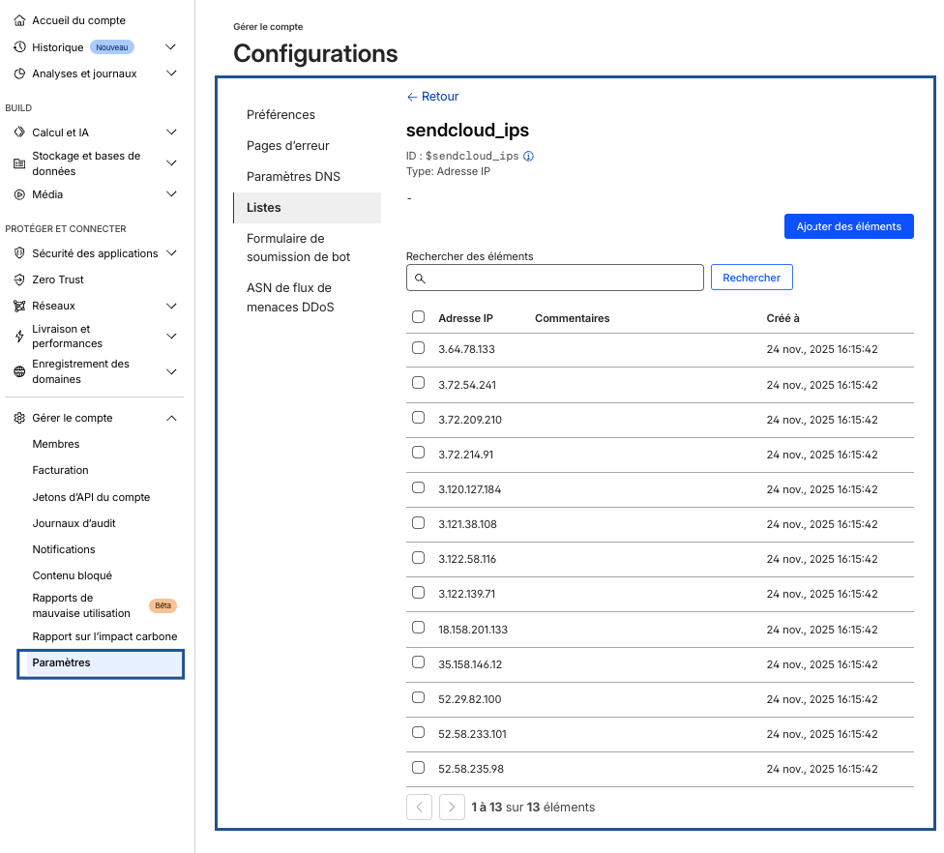Screen dimensions: 944x853
Task: Expand the Calcul et IA chevron
Action: (x=171, y=132)
